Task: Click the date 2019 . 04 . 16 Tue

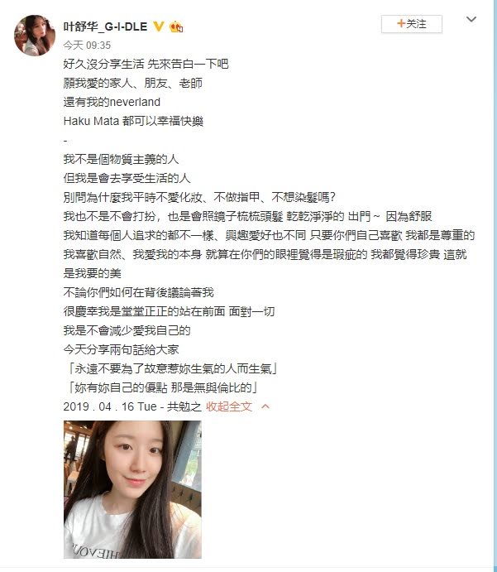Action: (110, 406)
